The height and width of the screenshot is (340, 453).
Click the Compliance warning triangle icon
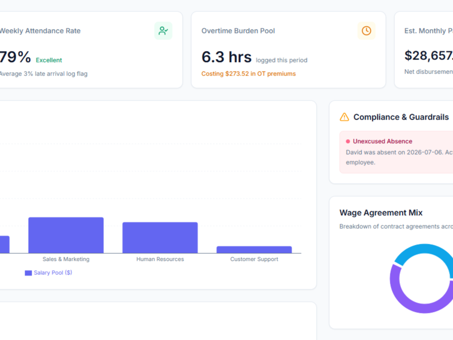point(344,117)
